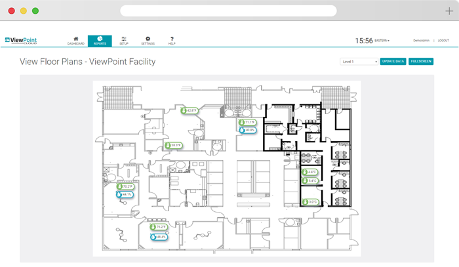Click the 15:56 clock display
Viewport: 459px width, 267px height.
click(x=364, y=41)
